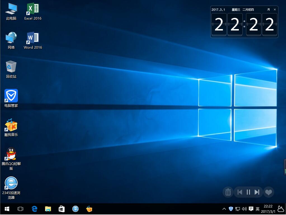Skip to previous track in music widget
This screenshot has height=215, width=286.
pos(240,192)
